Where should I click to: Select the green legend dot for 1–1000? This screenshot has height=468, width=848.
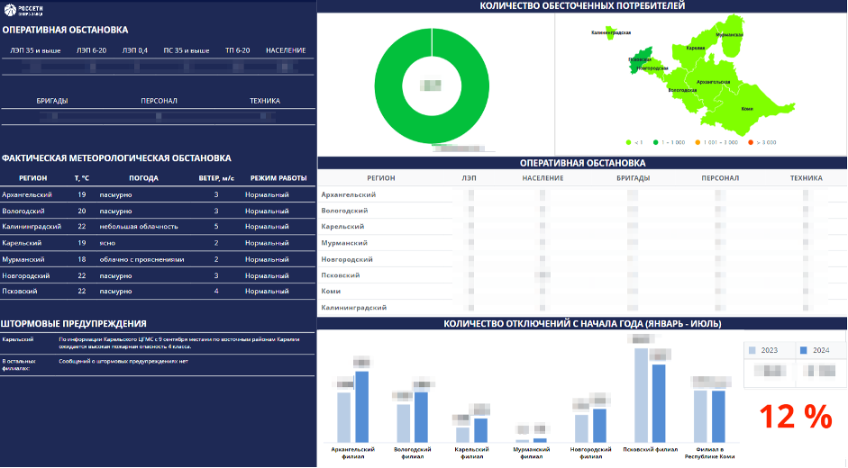point(655,143)
